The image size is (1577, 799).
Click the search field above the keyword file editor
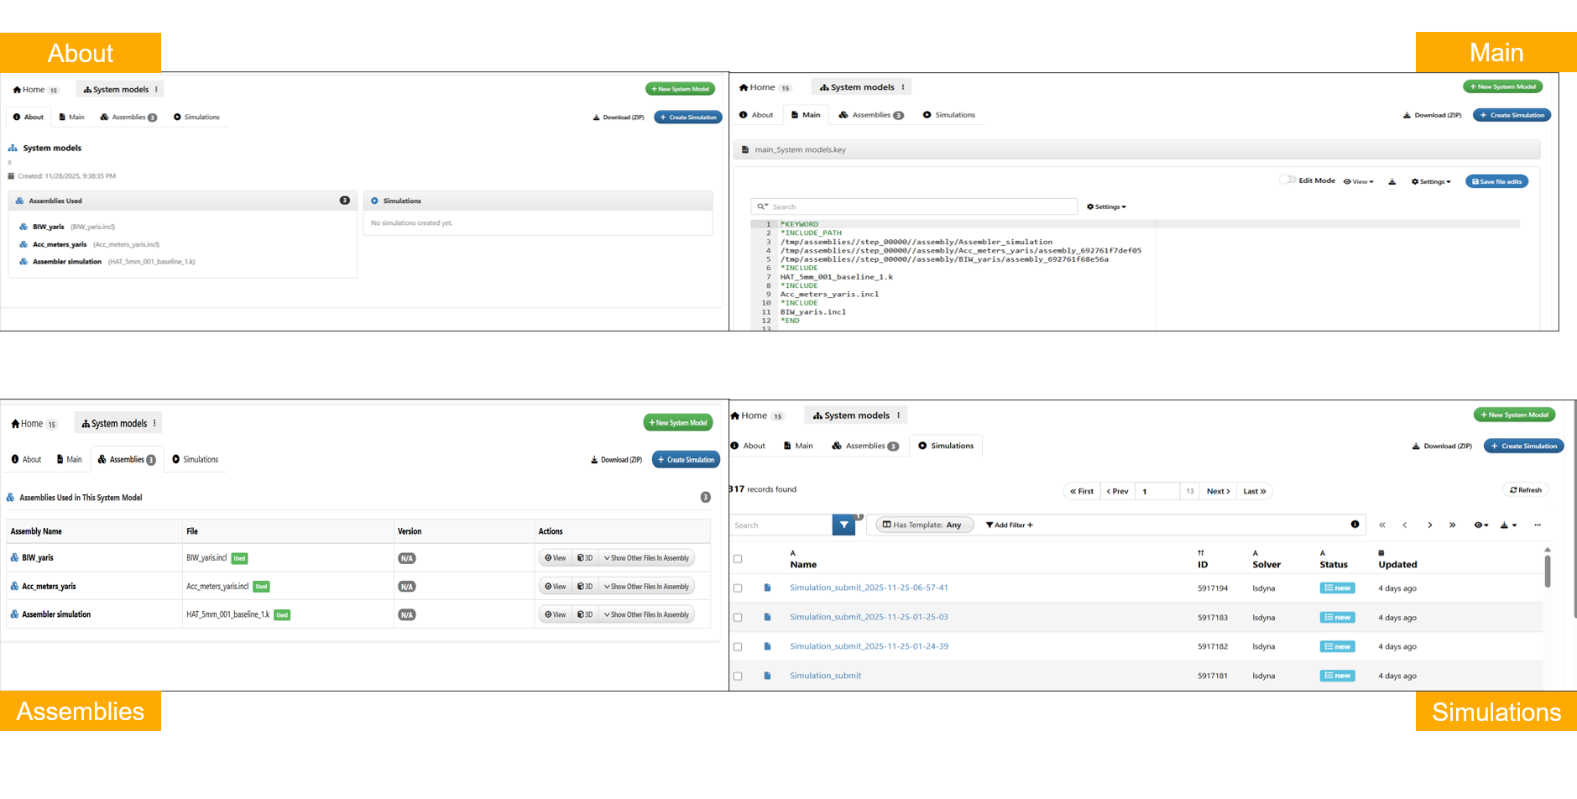point(915,207)
